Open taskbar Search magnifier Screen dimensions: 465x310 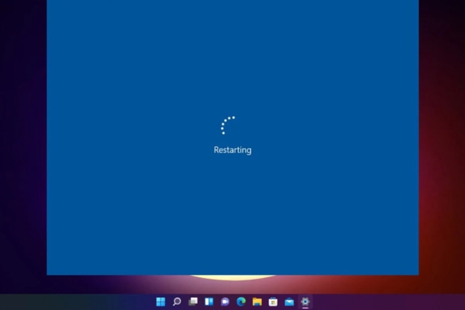pos(177,302)
